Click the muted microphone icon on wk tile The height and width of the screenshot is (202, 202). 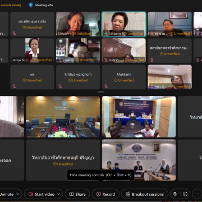point(15,86)
